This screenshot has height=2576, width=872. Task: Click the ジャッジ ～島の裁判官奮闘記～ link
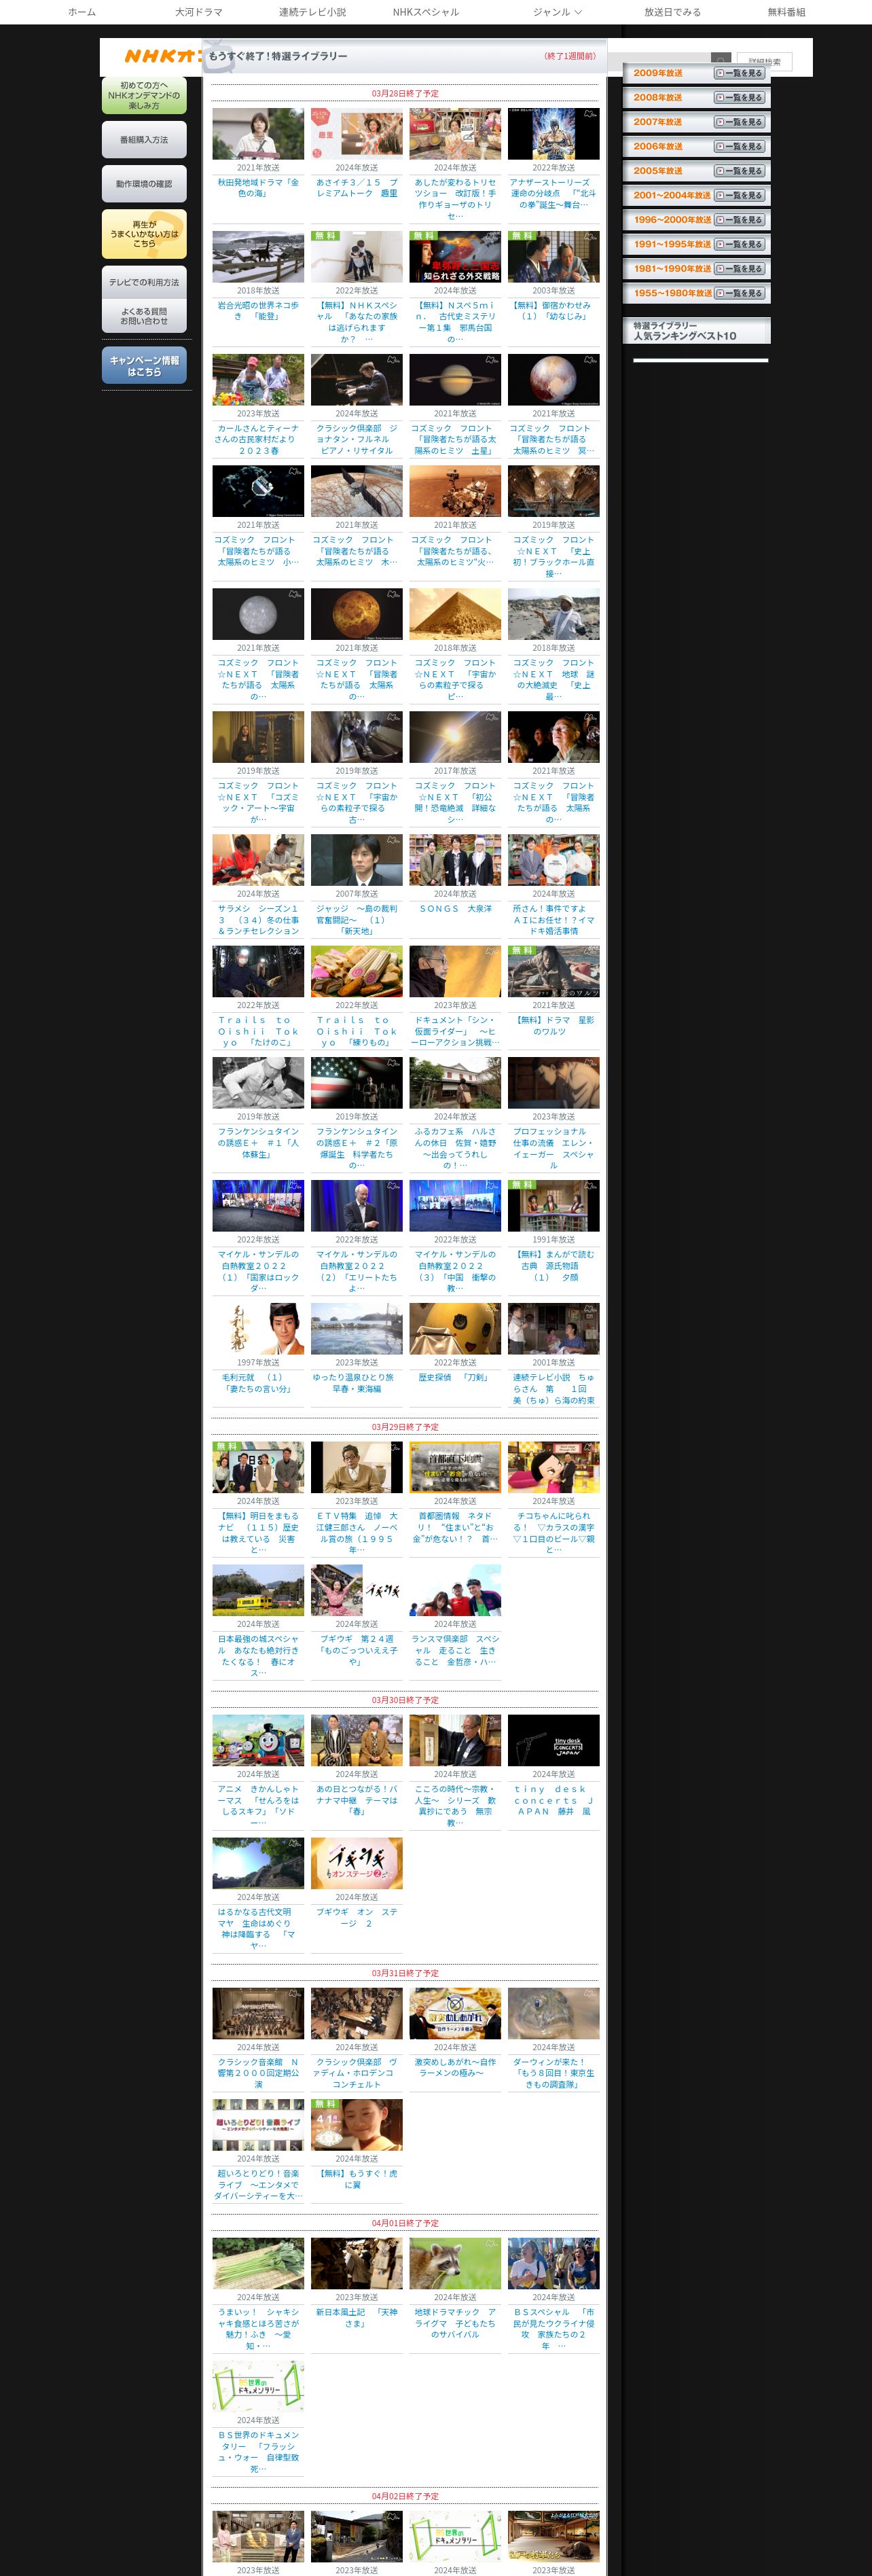coord(357,920)
